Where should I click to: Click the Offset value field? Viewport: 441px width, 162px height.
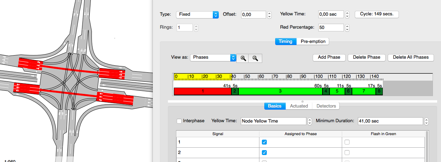253,15
